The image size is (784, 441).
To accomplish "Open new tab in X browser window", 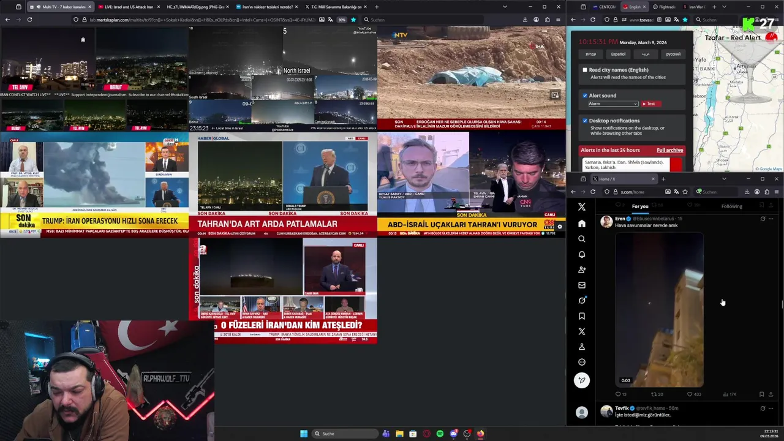I will (663, 179).
